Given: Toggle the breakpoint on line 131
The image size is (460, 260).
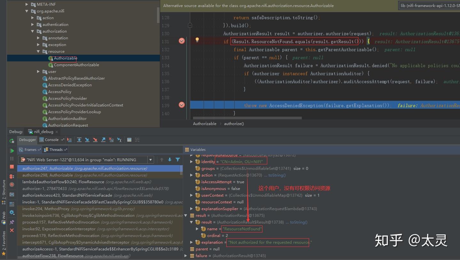Looking at the screenshot, I should point(182,41).
